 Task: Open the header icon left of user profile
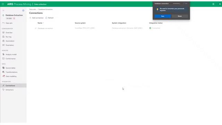pyautogui.click(x=213, y=4)
